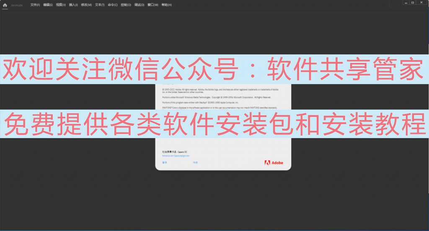Minimize the Animate window

coord(406,3)
